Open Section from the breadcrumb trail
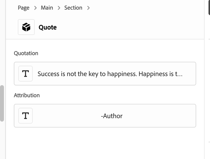This screenshot has width=210, height=159. 73,8
